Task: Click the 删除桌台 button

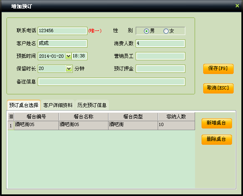Action: (x=217, y=139)
